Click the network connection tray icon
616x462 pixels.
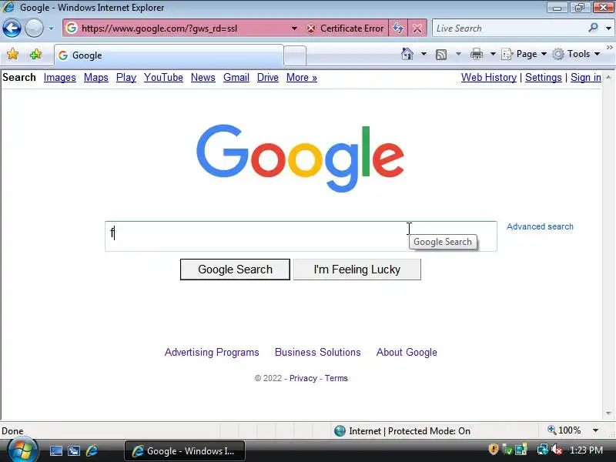click(543, 450)
